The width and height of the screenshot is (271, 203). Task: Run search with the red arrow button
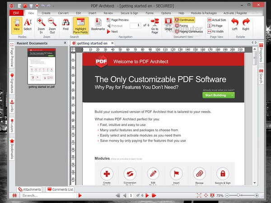click(x=80, y=195)
